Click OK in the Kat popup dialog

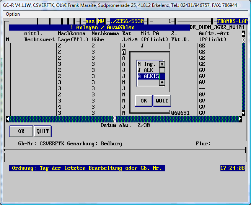click(143, 101)
